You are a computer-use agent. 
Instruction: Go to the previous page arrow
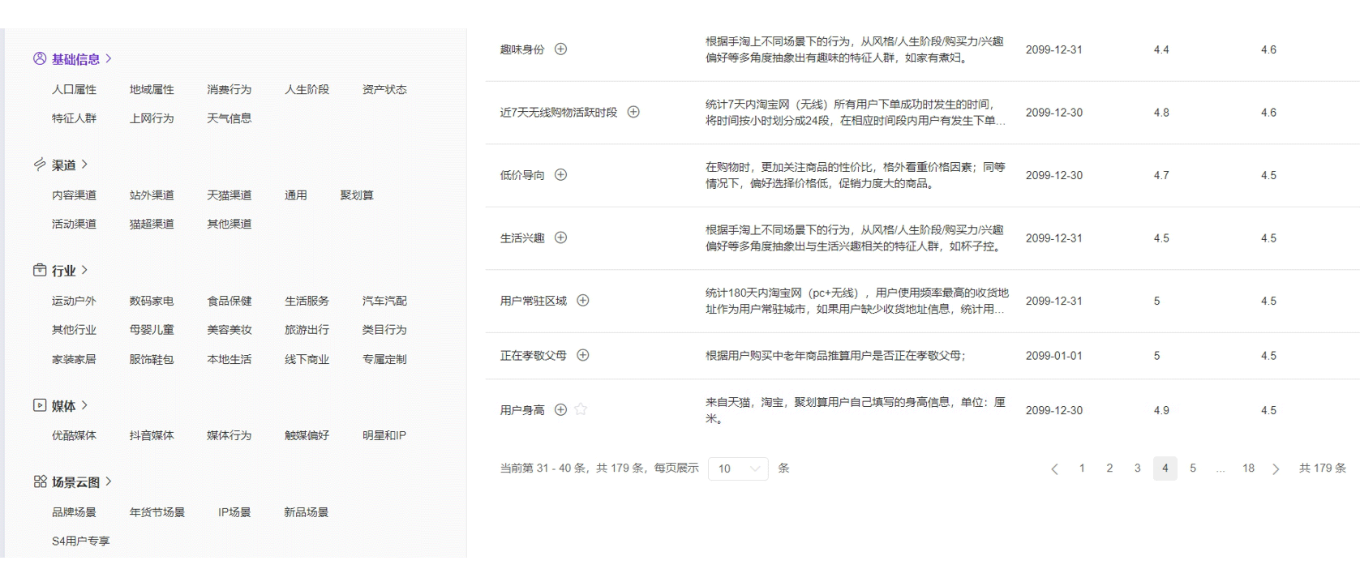1054,468
